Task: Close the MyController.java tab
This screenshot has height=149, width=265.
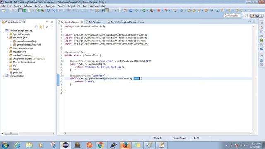Action: pyautogui.click(x=82, y=22)
